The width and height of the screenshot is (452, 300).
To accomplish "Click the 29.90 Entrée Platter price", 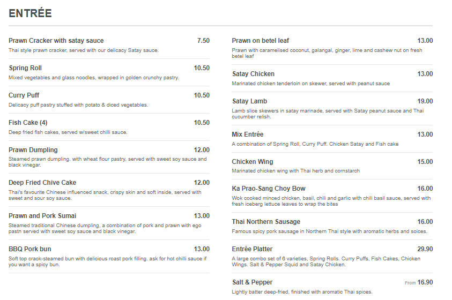I will click(425, 249).
